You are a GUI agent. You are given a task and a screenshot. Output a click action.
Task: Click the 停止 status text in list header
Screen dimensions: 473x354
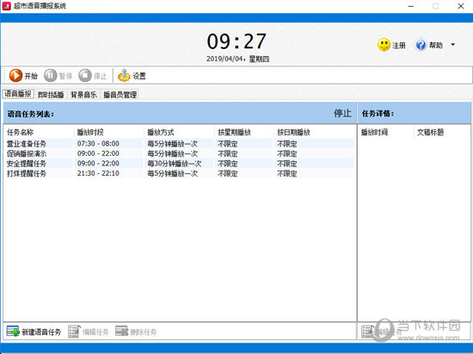342,114
